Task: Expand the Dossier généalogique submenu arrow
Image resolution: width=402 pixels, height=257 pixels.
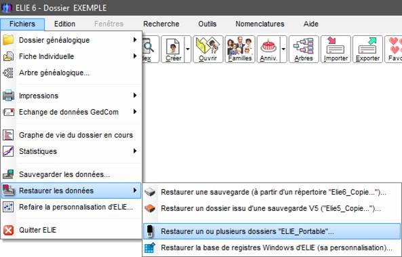Action: (x=135, y=40)
